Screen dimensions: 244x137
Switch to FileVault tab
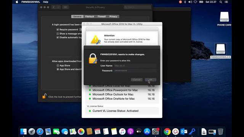[90, 16]
